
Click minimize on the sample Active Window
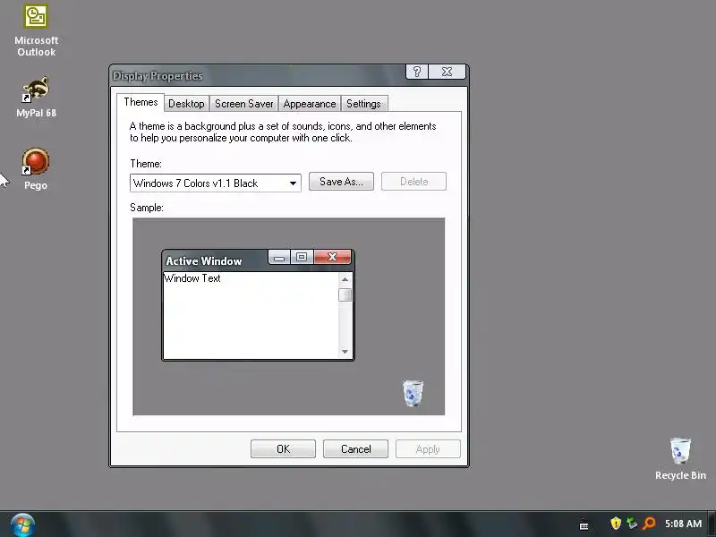279,257
